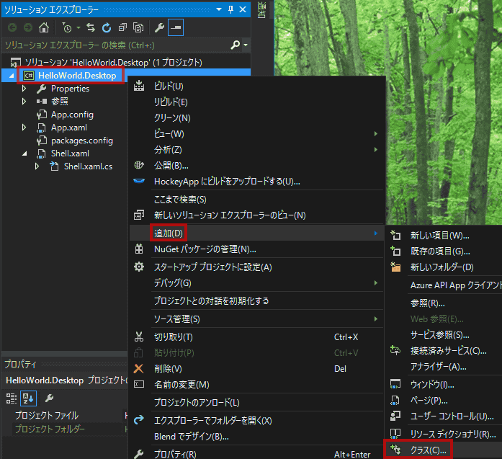Choose クラス(C)... in submenu
Image resolution: width=502 pixels, height=459 pixels.
click(x=444, y=450)
